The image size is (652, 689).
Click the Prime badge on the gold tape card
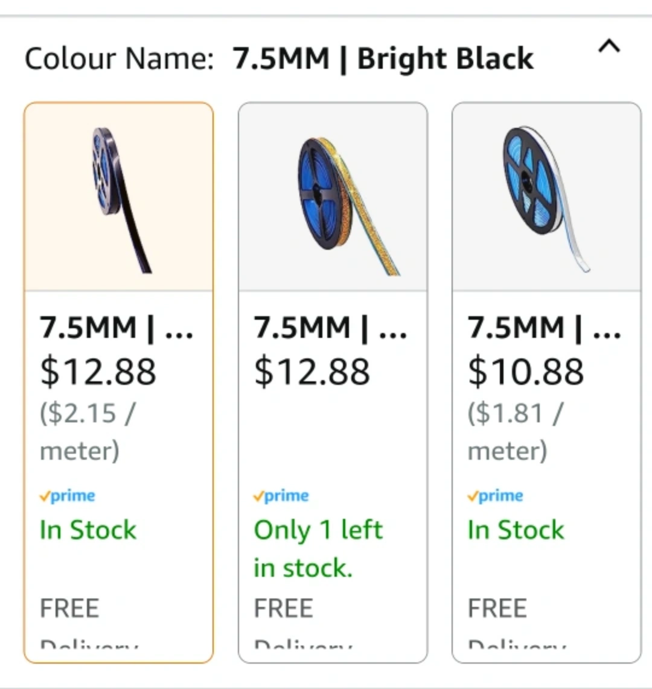coord(281,496)
